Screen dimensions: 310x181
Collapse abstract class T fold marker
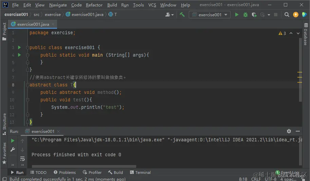(28, 85)
